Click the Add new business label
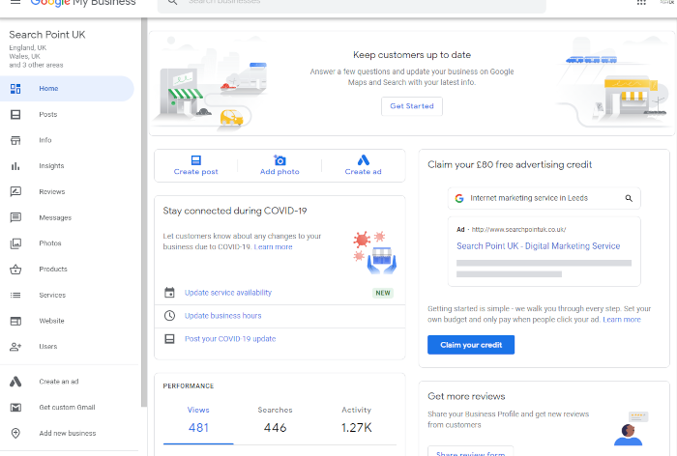This screenshot has height=456, width=677. [x=68, y=433]
